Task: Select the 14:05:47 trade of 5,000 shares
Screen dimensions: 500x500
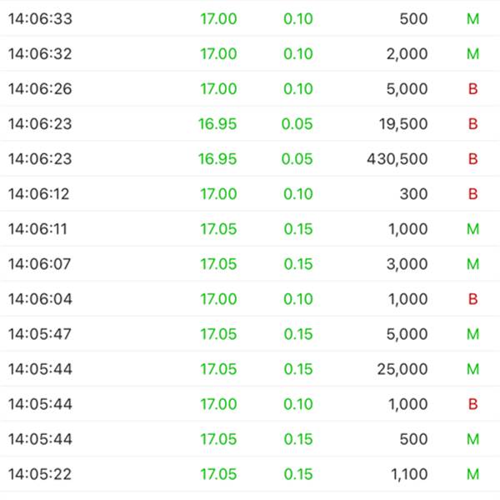Action: [250, 334]
